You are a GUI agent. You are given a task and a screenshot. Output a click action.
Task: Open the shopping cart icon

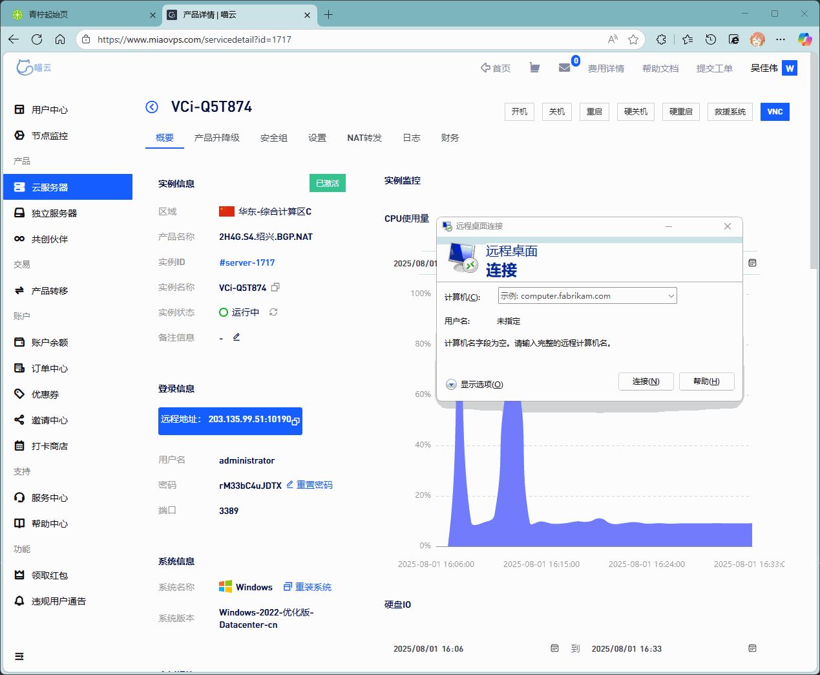pyautogui.click(x=534, y=68)
